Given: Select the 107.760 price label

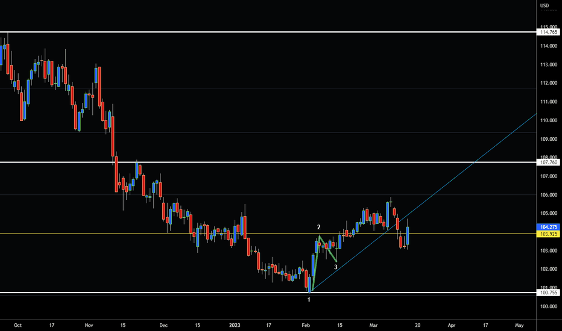Looking at the screenshot, I should (548, 162).
